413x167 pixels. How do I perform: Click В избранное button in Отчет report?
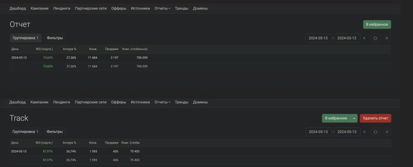pos(377,25)
